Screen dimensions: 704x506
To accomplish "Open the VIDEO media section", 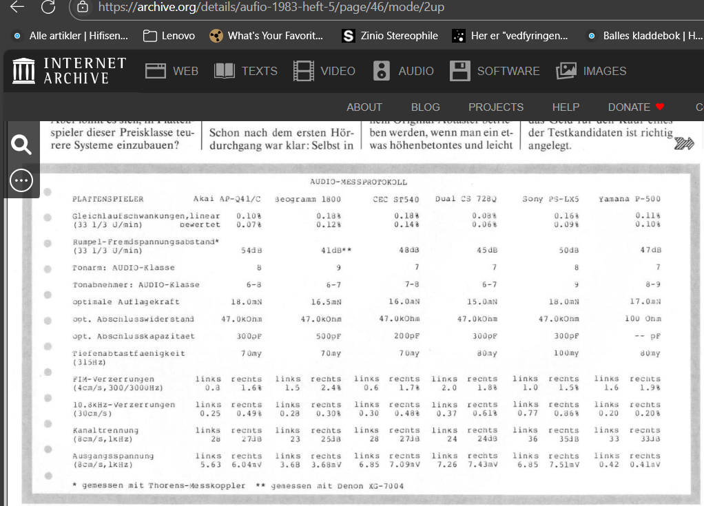I will click(x=324, y=71).
